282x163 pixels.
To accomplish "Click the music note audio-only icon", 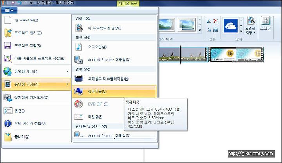I will tap(79, 47).
